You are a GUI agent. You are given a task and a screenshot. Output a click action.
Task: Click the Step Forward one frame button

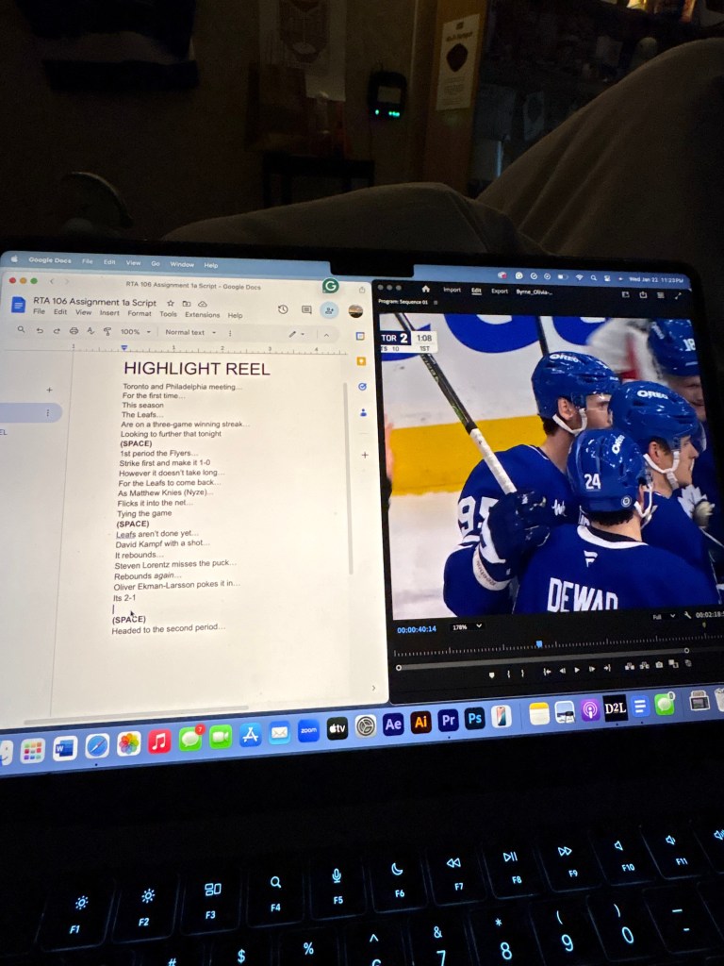tap(592, 670)
